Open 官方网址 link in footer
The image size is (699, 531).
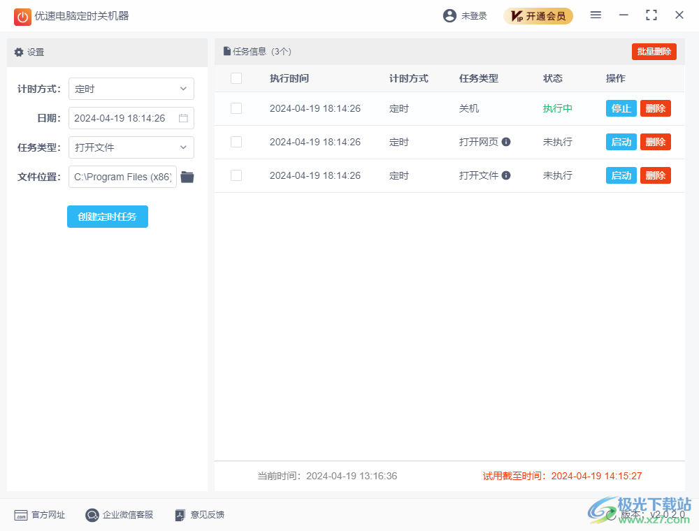(x=40, y=515)
